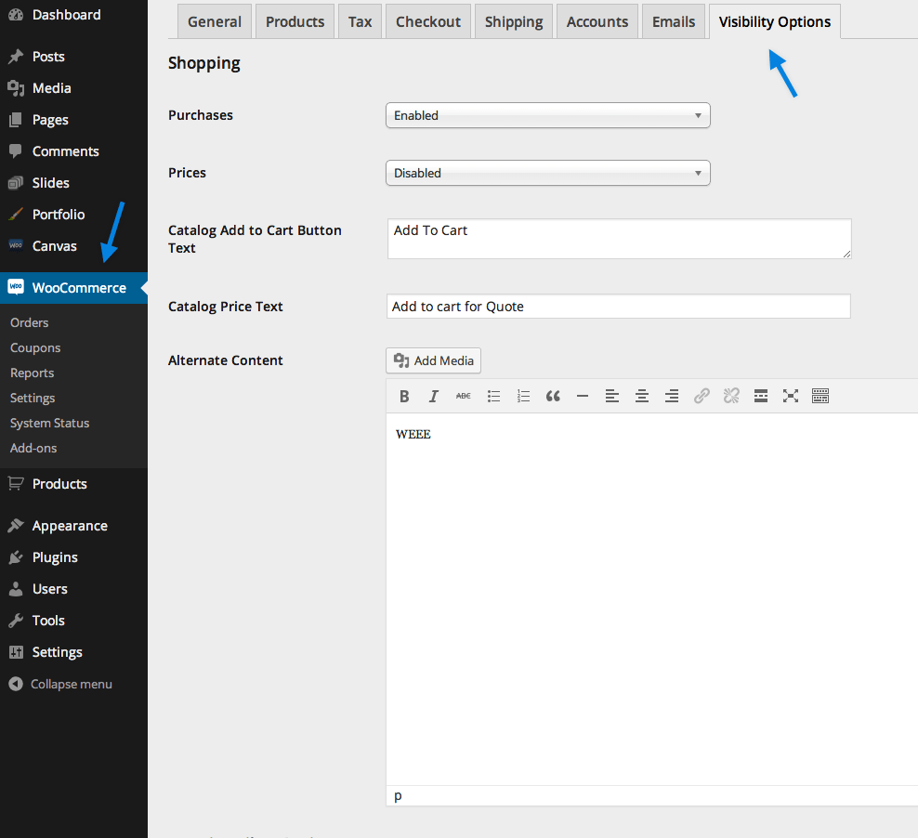Open the Purchases dropdown set to Enabled
918x838 pixels.
(547, 115)
